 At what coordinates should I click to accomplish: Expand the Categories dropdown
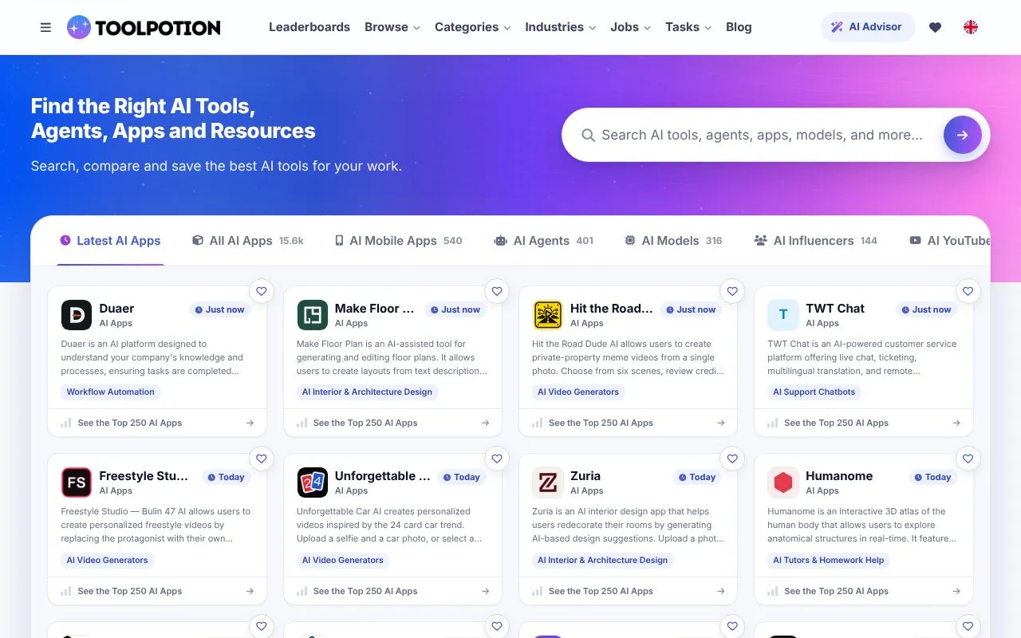pyautogui.click(x=473, y=27)
